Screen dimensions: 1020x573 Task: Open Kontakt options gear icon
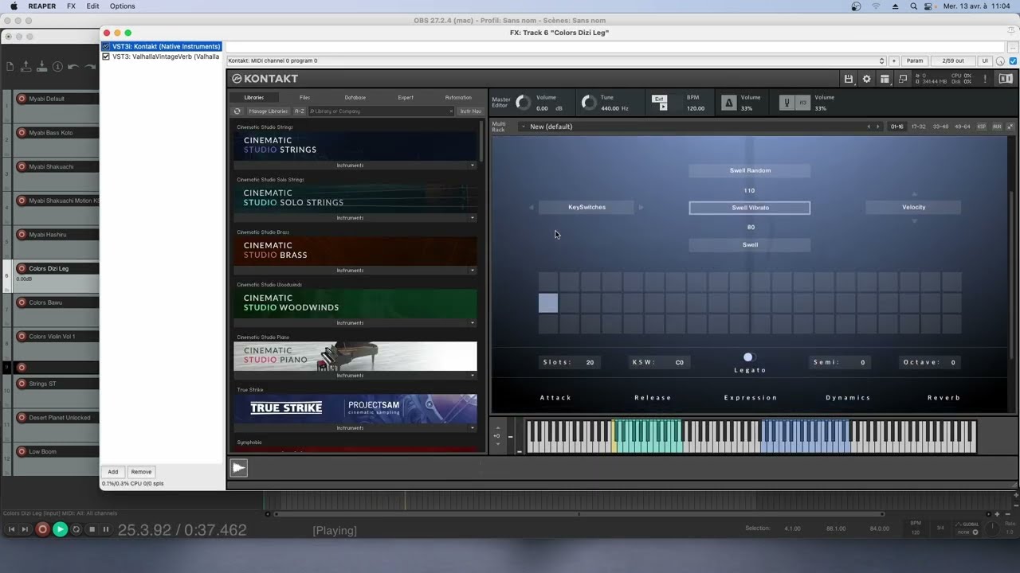pos(866,79)
